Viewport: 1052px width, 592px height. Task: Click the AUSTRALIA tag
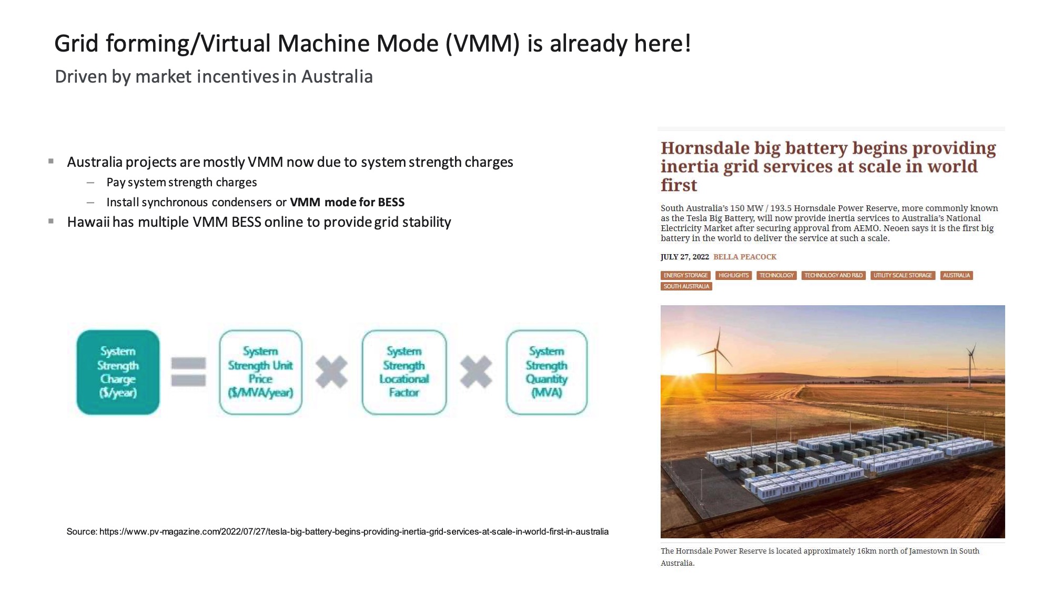click(x=956, y=275)
